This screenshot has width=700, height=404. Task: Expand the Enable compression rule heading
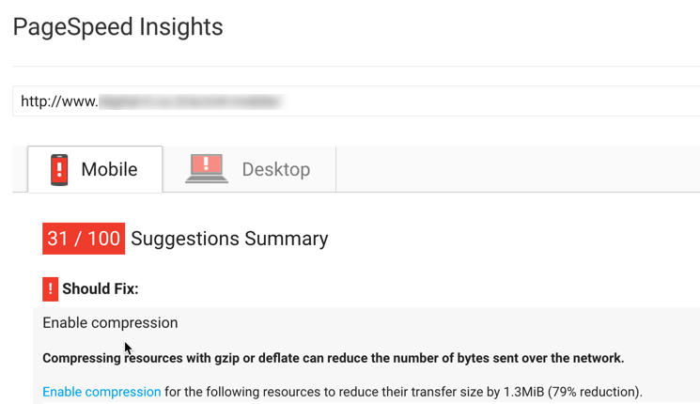pos(110,323)
